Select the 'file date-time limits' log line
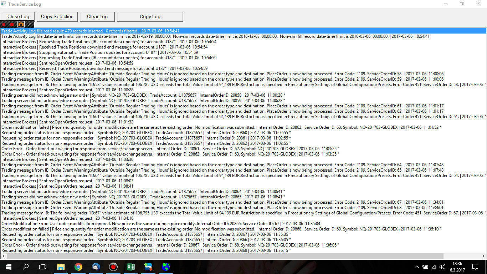Viewport: 487px width, 274px height. tap(243, 36)
